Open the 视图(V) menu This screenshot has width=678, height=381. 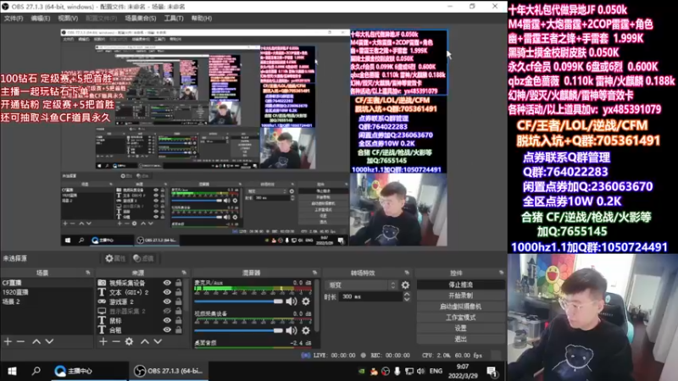(68, 19)
